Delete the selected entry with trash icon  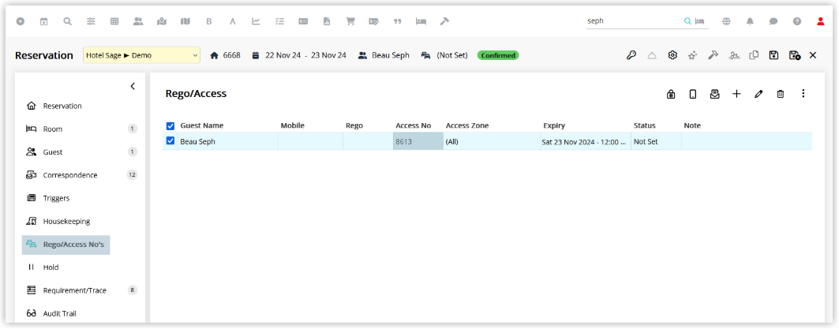pyautogui.click(x=780, y=94)
